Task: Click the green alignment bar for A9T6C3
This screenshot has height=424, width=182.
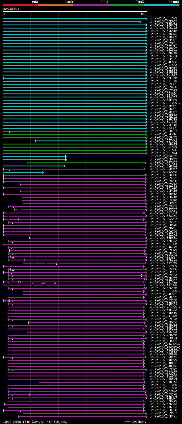Action: point(87,163)
